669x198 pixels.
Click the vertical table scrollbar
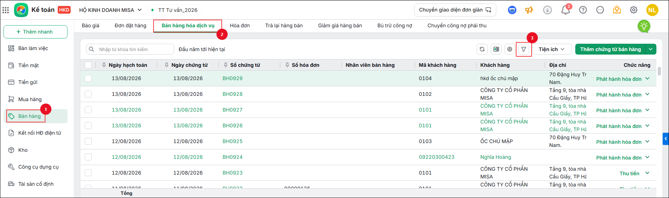(659, 71)
